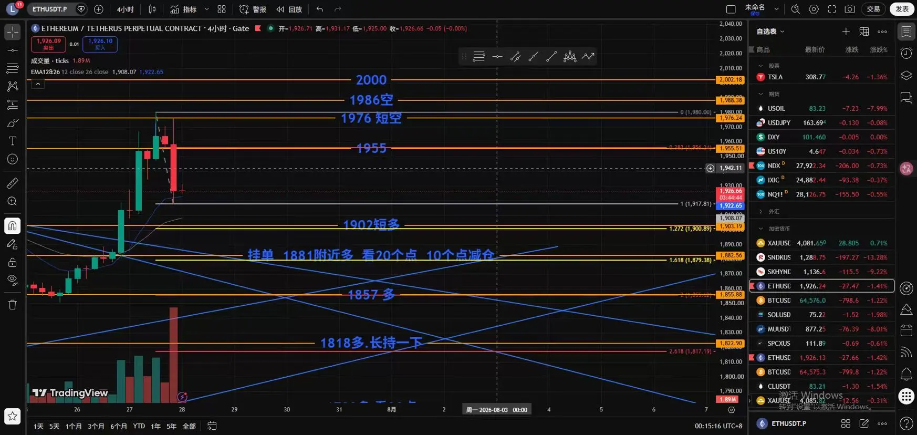Select SOLUSD row in the watchlist

[822, 315]
